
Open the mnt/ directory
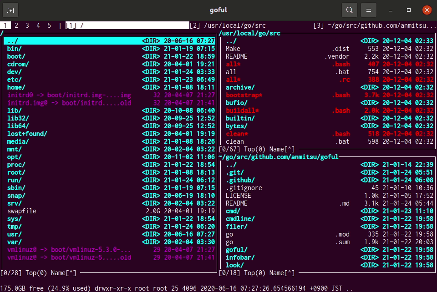111,149
